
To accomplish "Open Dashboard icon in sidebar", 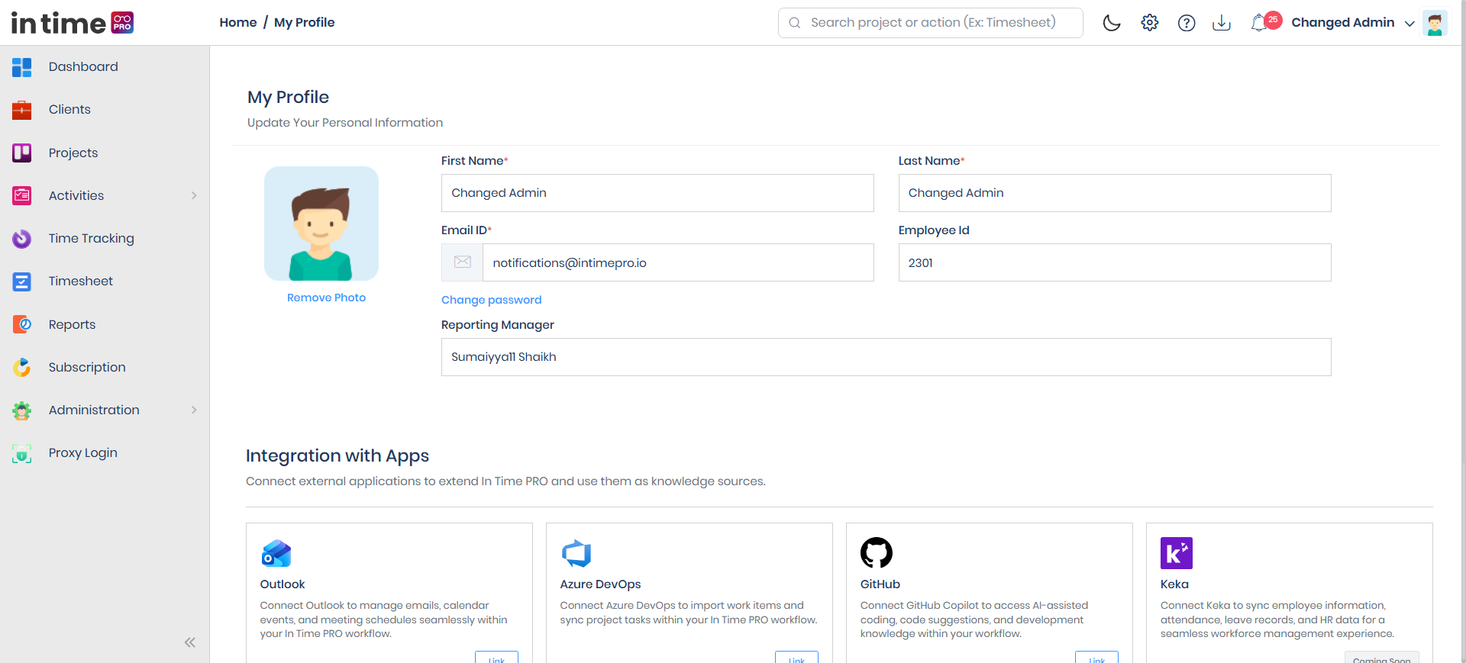I will coord(22,67).
